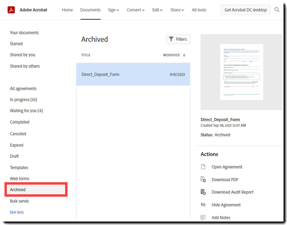The image size is (287, 225).
Task: Open All agreements list
Action: (x=23, y=89)
